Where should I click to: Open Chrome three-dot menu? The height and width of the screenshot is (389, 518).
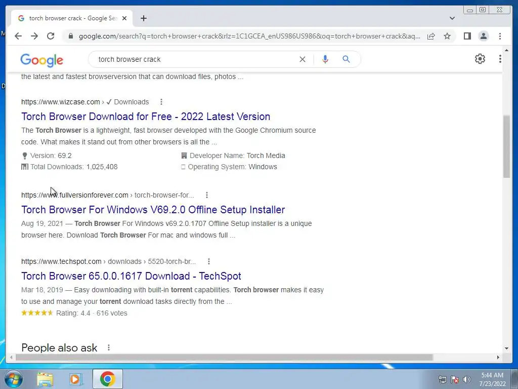(500, 36)
